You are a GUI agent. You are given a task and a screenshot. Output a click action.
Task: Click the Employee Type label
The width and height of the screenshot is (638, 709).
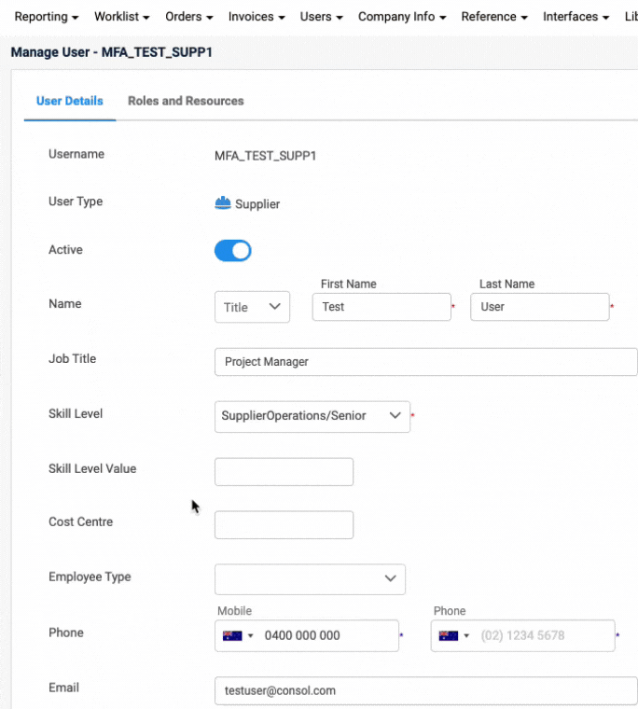click(90, 577)
